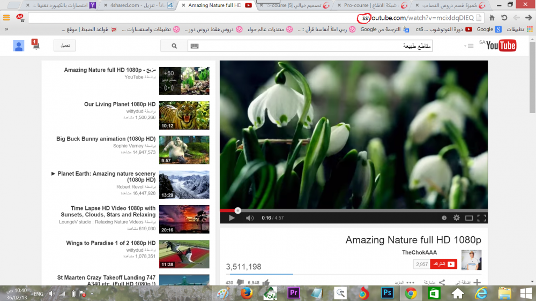Click the Watch Later clock icon
536x301 pixels.
[444, 218]
